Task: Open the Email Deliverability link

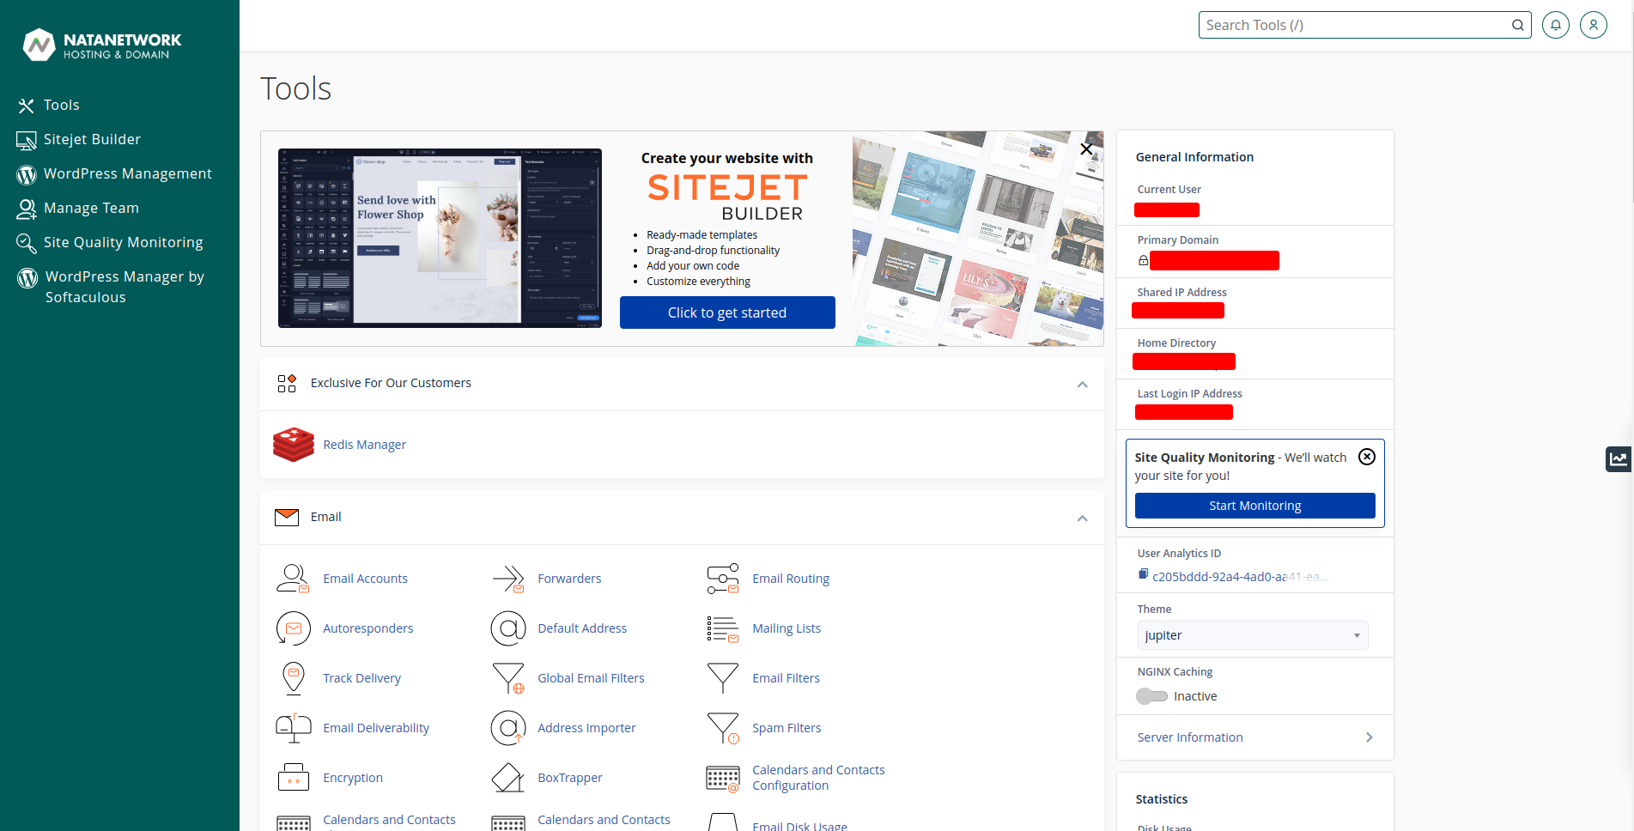Action: [x=376, y=728]
